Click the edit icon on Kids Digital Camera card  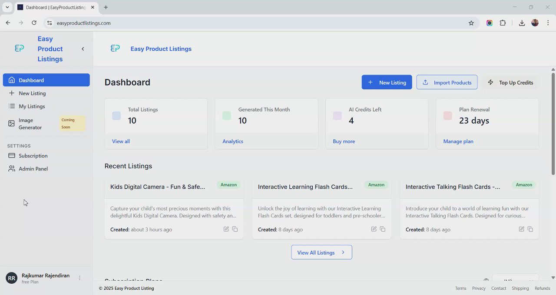click(x=226, y=229)
